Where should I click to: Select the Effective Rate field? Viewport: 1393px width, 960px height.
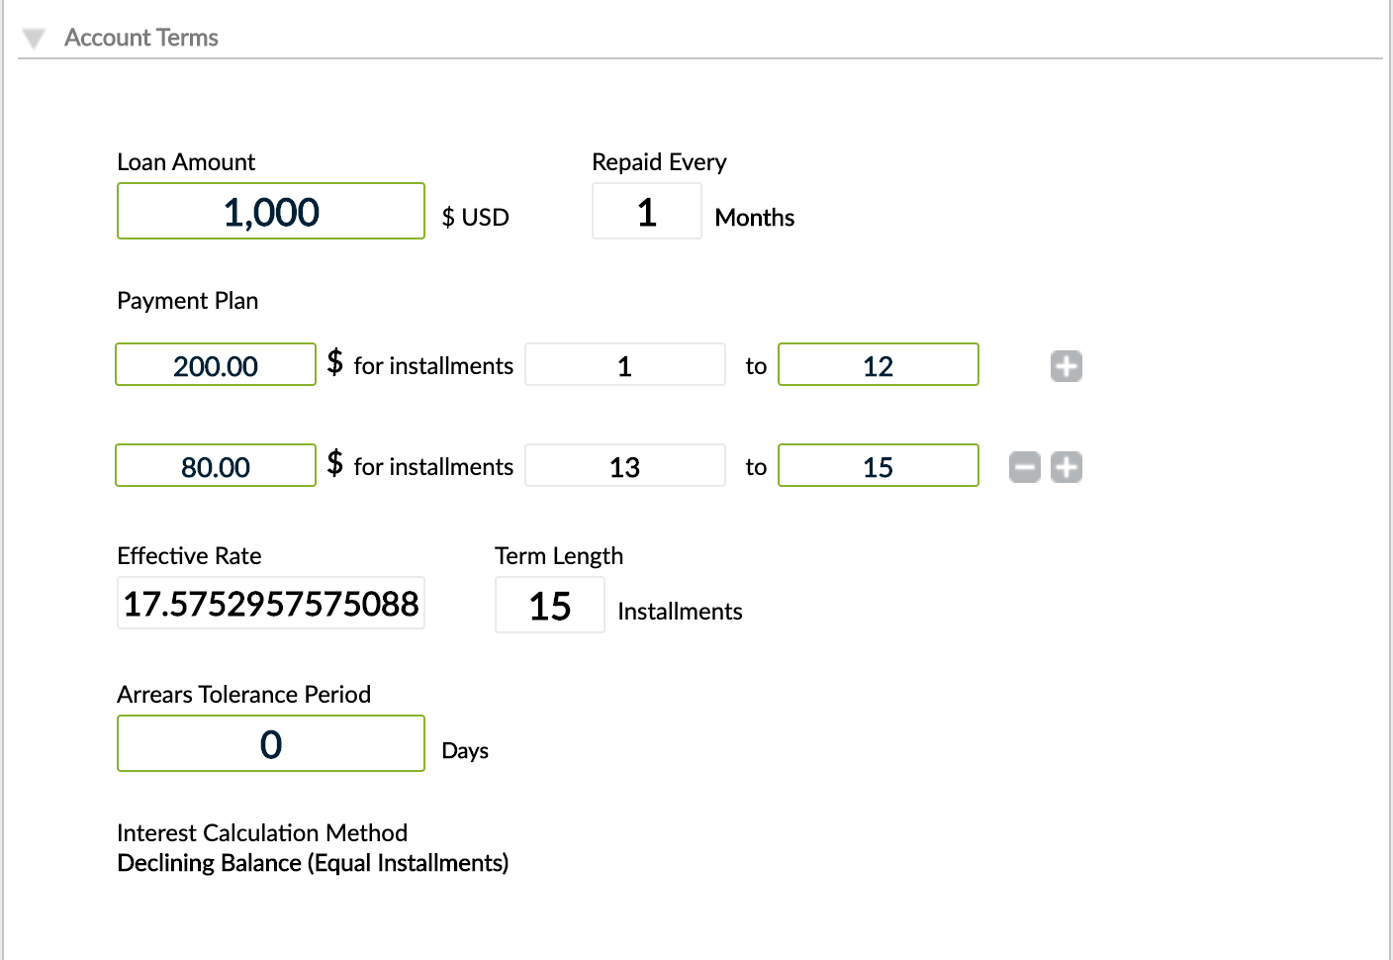[x=270, y=603]
